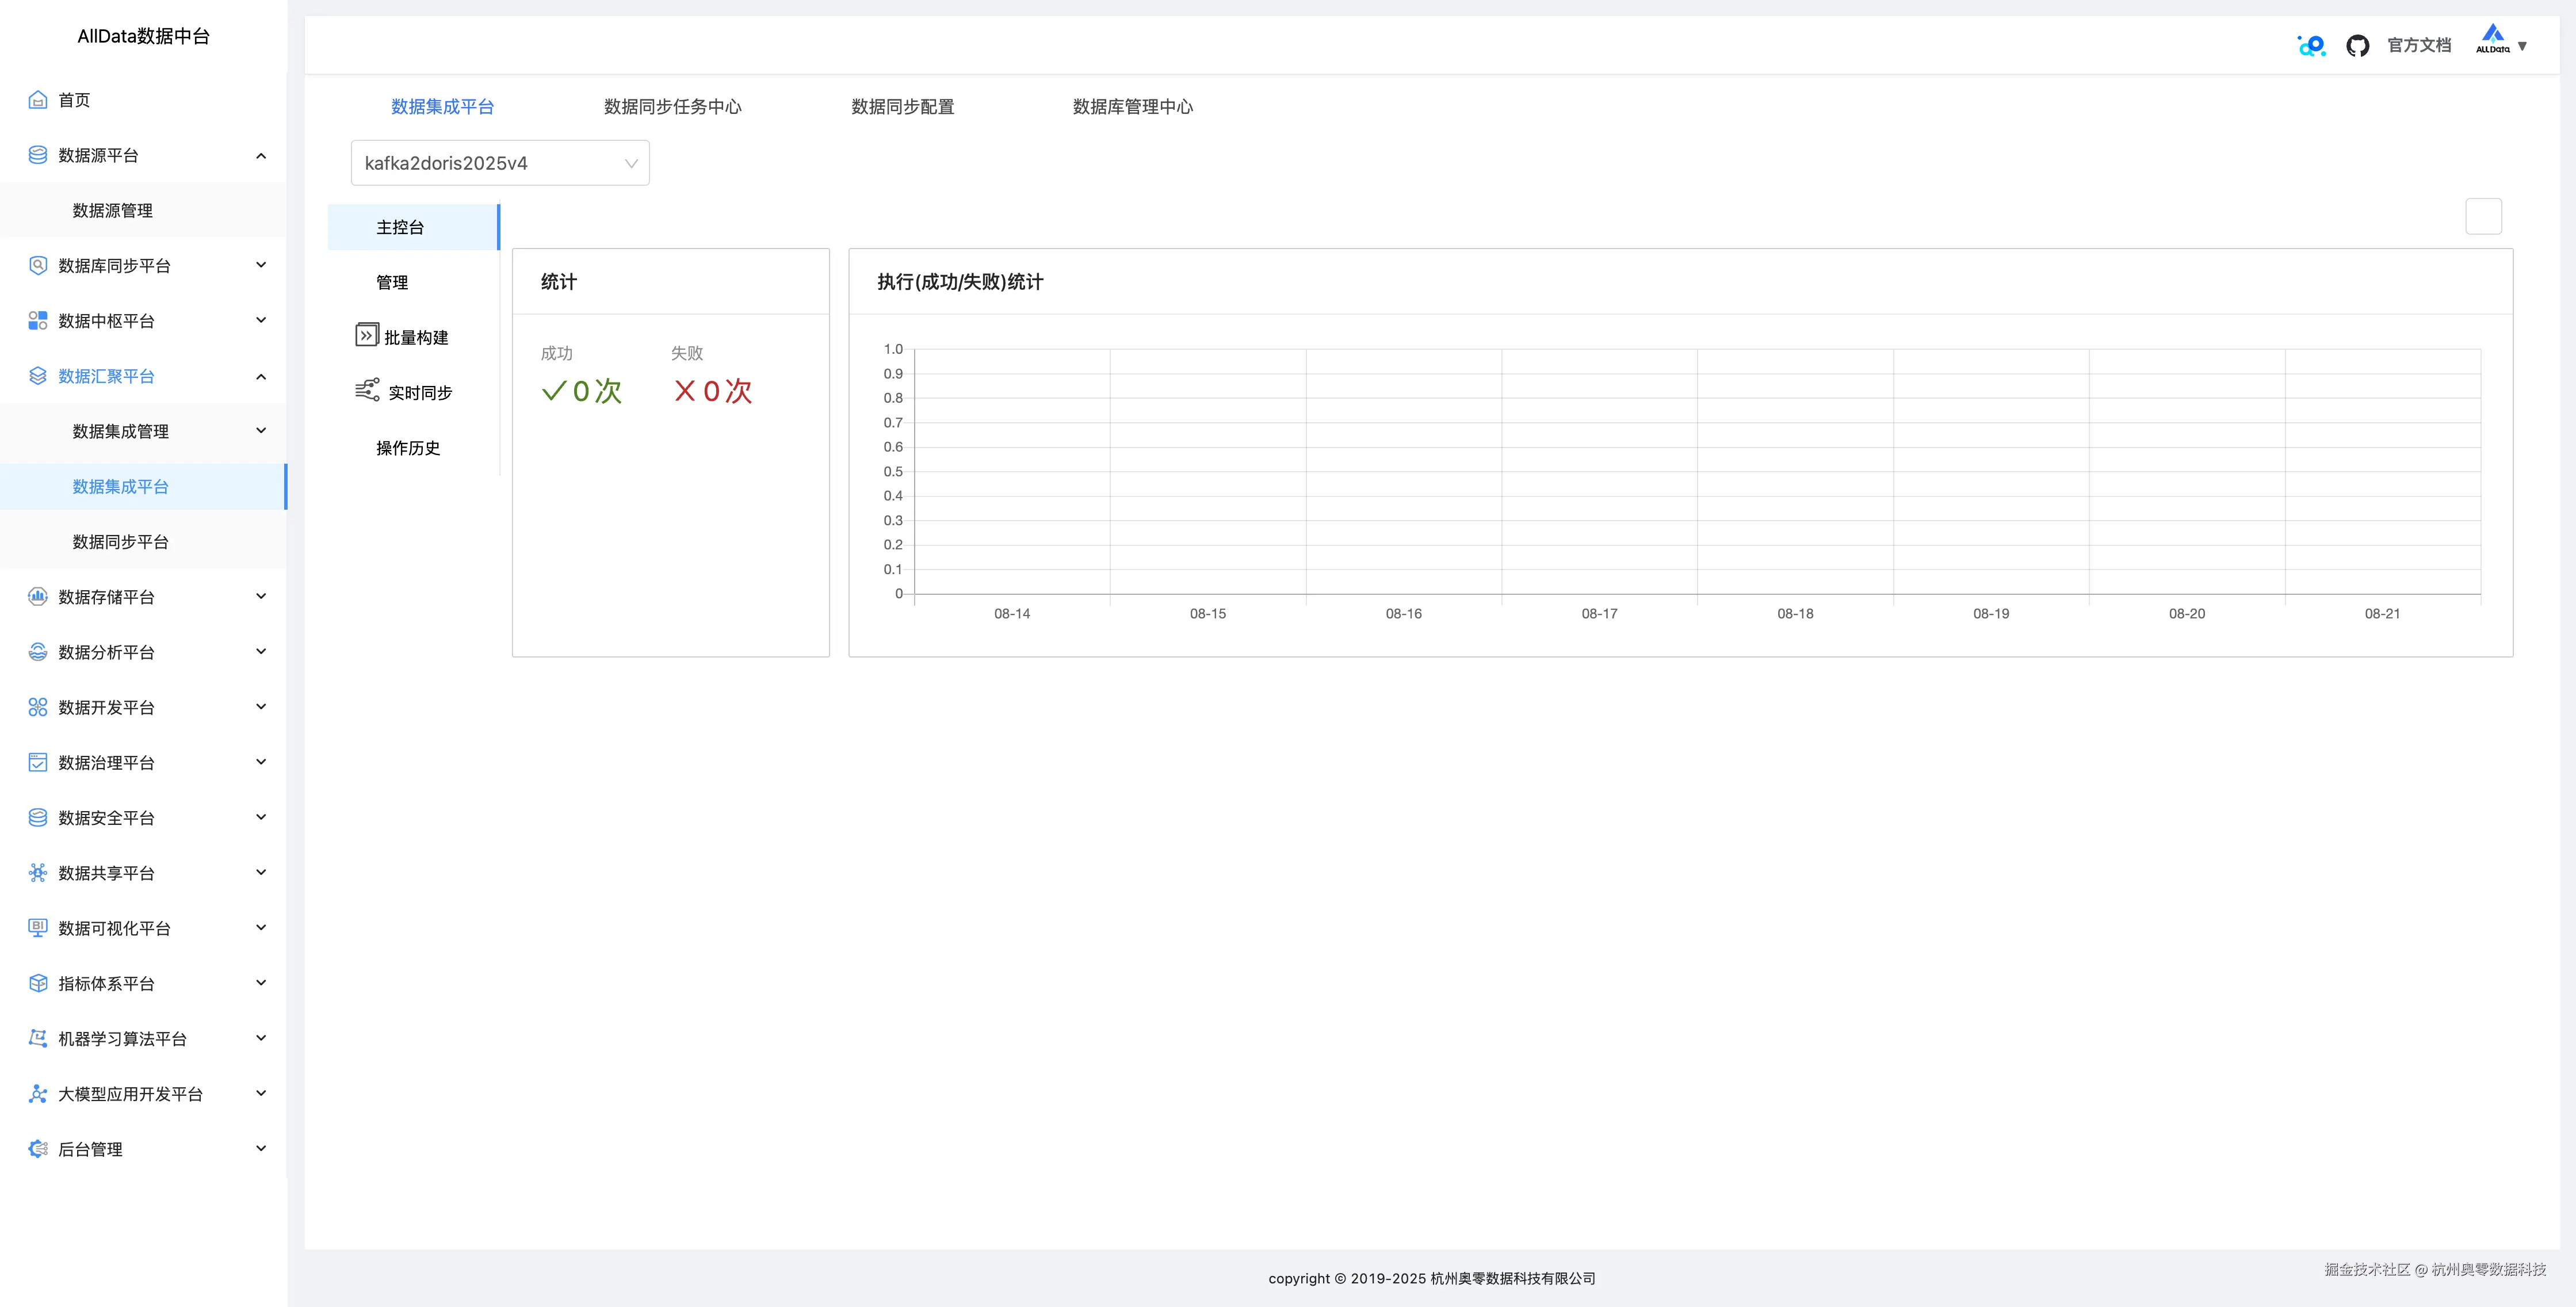Image resolution: width=2576 pixels, height=1307 pixels.
Task: Click the home icon beside 首页
Action: 37,99
